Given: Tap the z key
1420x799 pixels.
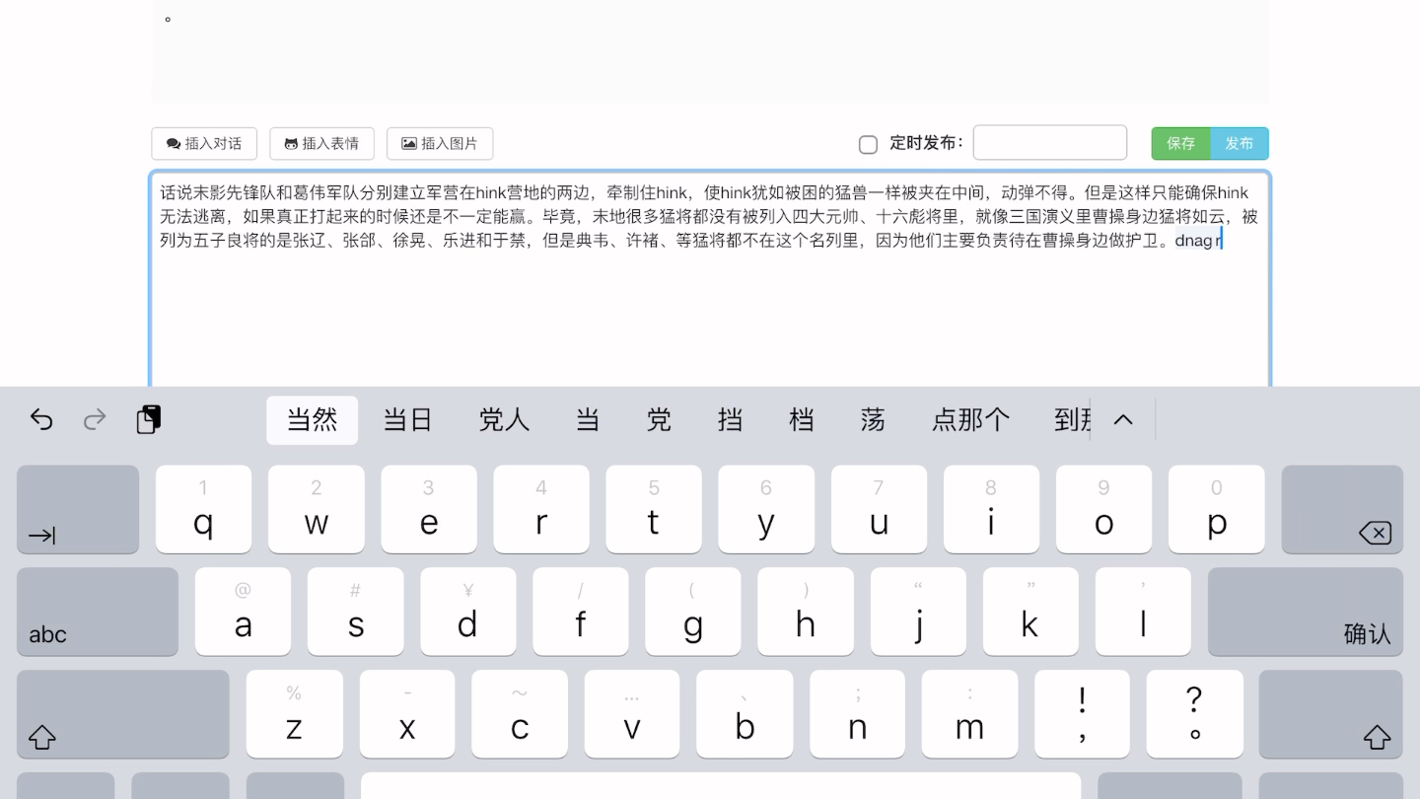Looking at the screenshot, I should [x=294, y=714].
